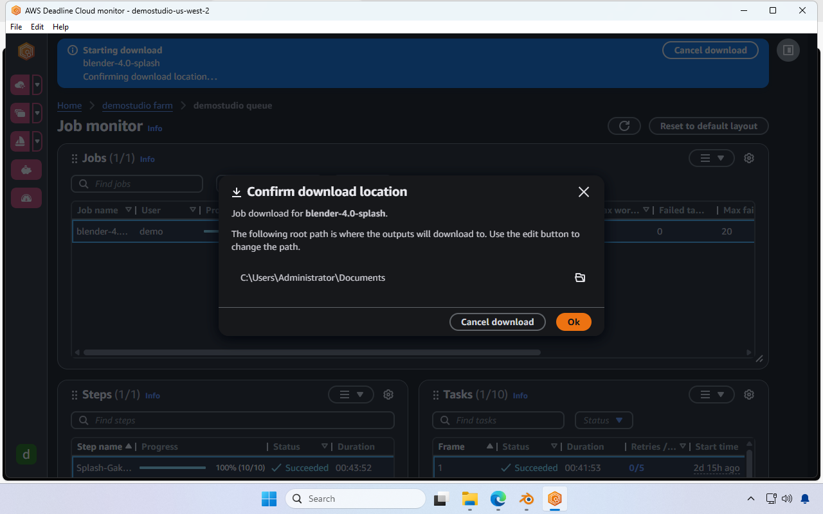Image resolution: width=823 pixels, height=514 pixels.
Task: Open the Tasks panel settings gear
Action: tap(748, 394)
